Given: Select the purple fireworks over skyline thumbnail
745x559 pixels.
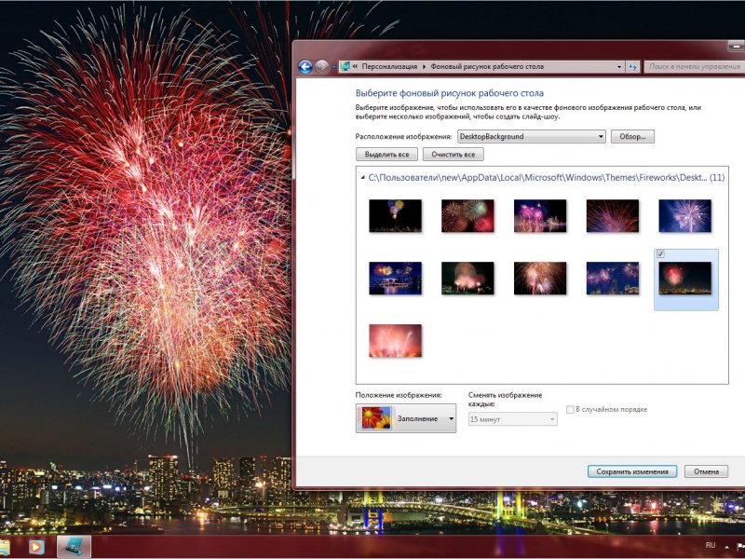Looking at the screenshot, I should [613, 278].
